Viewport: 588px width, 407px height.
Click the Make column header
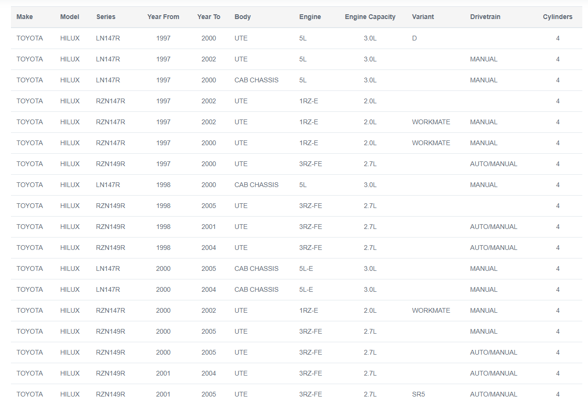pyautogui.click(x=25, y=17)
